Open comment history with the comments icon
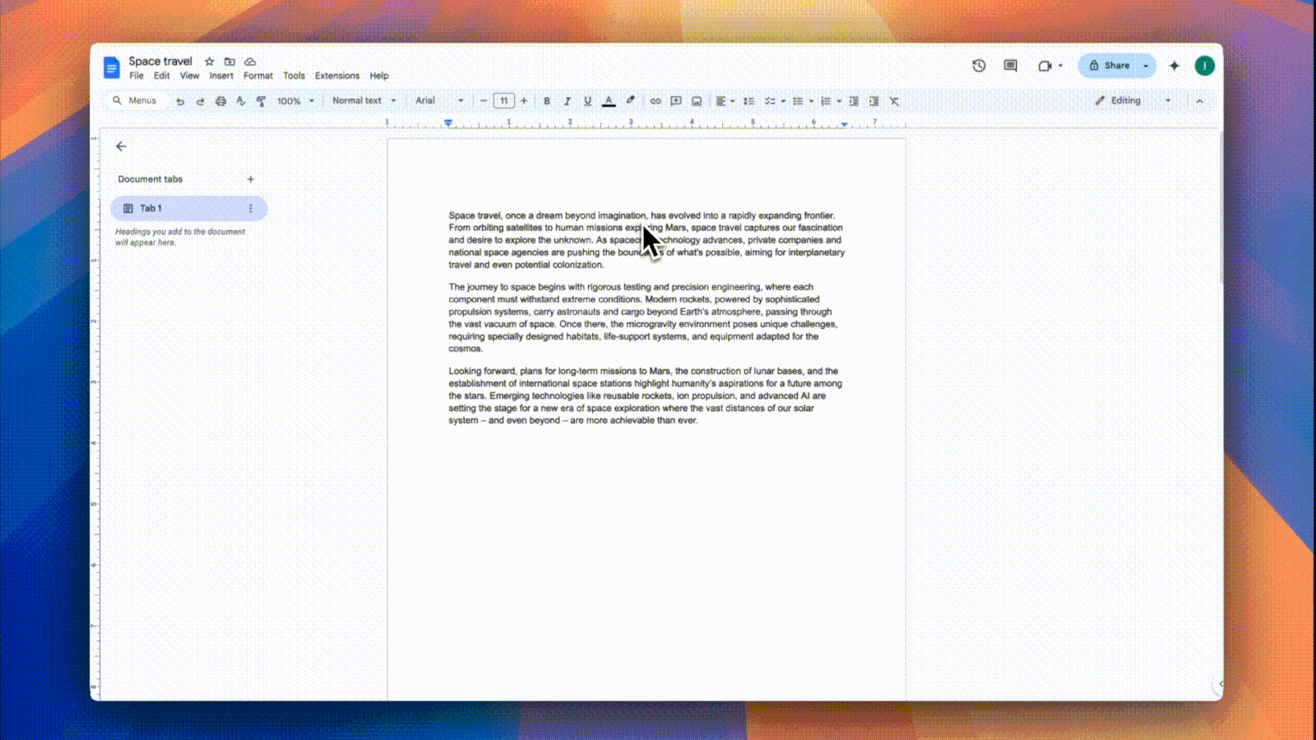 (1010, 66)
